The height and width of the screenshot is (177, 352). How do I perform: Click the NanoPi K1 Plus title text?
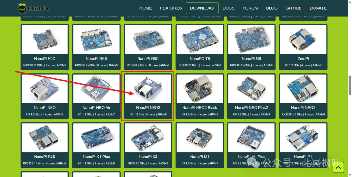click(96, 157)
